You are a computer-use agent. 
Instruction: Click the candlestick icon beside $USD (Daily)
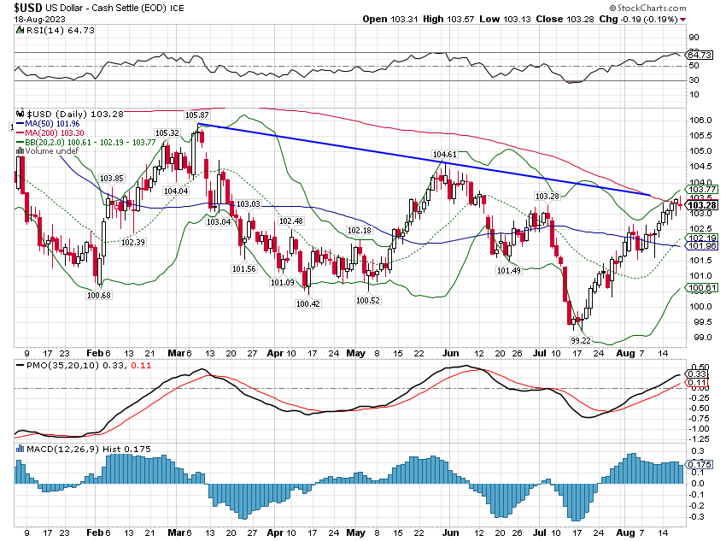click(x=20, y=114)
